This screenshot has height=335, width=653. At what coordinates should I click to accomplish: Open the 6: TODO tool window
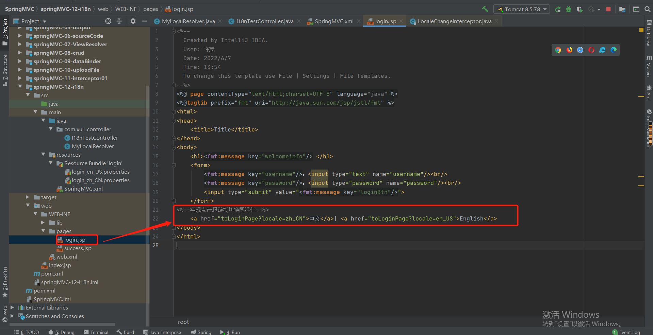coord(27,332)
